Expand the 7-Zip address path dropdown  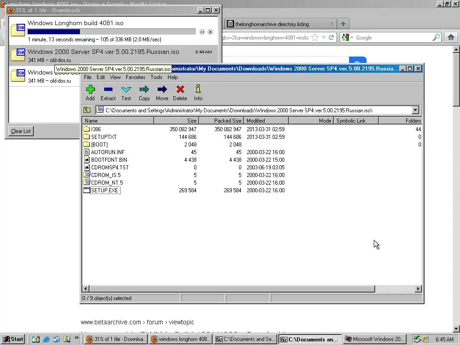point(415,111)
